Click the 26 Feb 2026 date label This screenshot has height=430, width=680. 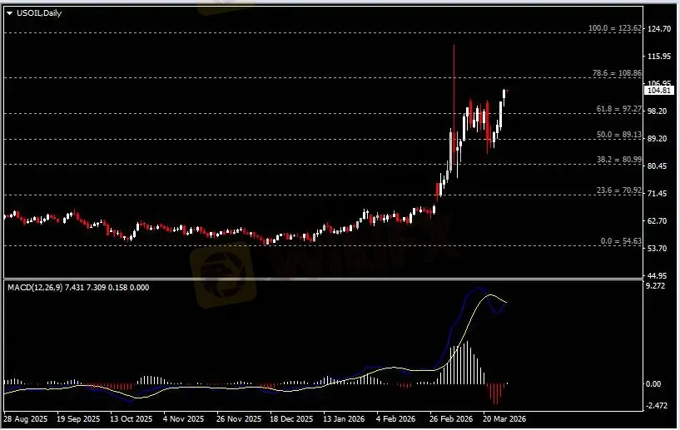pyautogui.click(x=451, y=419)
